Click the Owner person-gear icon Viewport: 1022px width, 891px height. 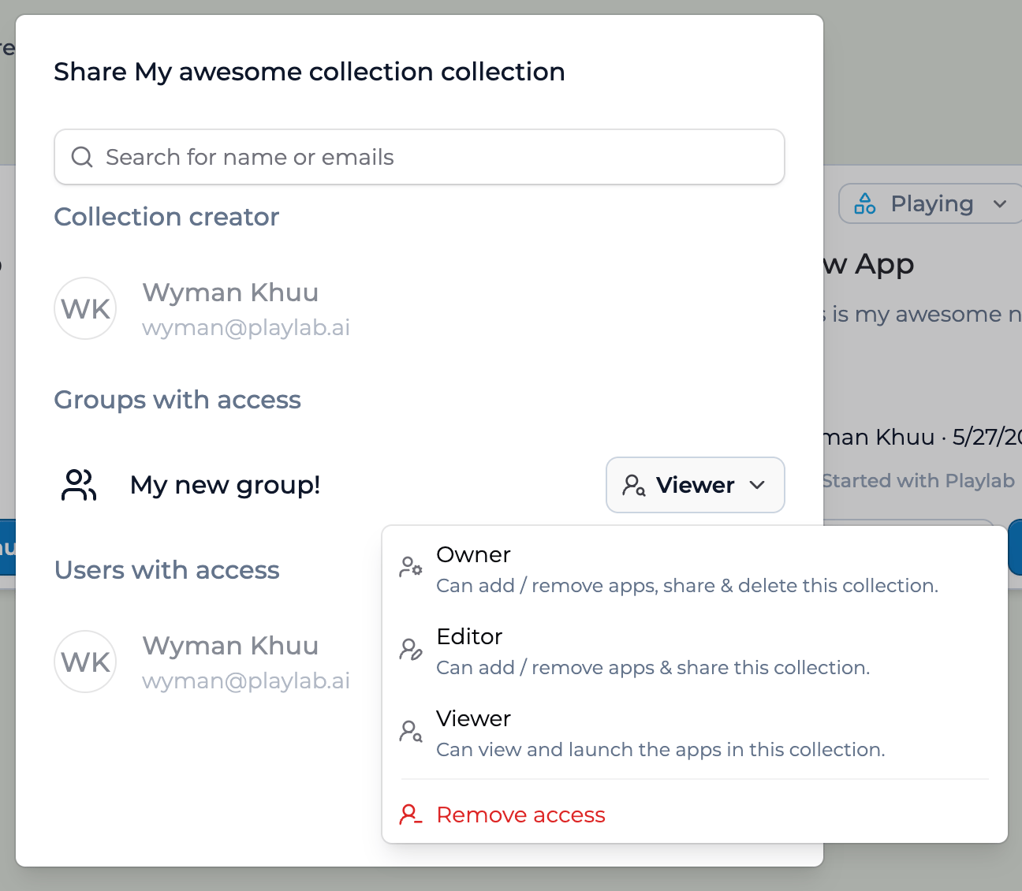click(411, 567)
